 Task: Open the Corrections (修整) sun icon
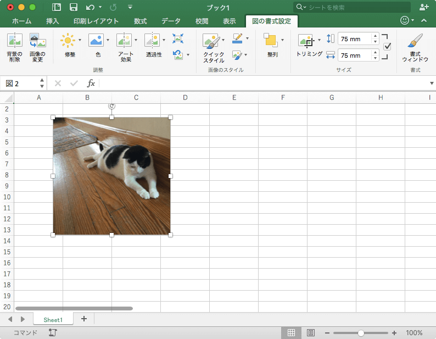pos(68,40)
